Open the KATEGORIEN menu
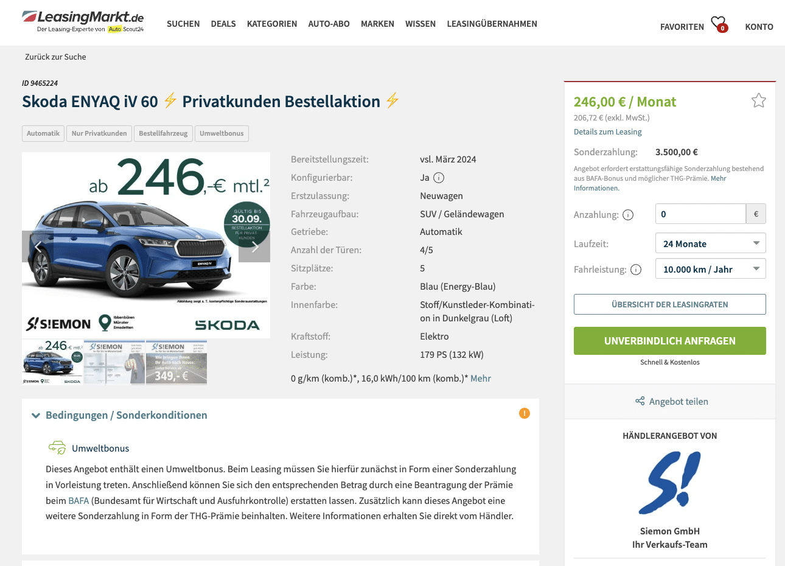 (272, 24)
